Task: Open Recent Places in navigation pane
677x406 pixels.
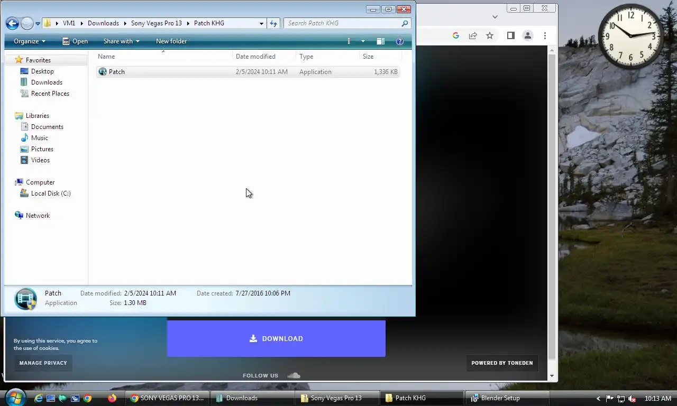Action: point(45,94)
